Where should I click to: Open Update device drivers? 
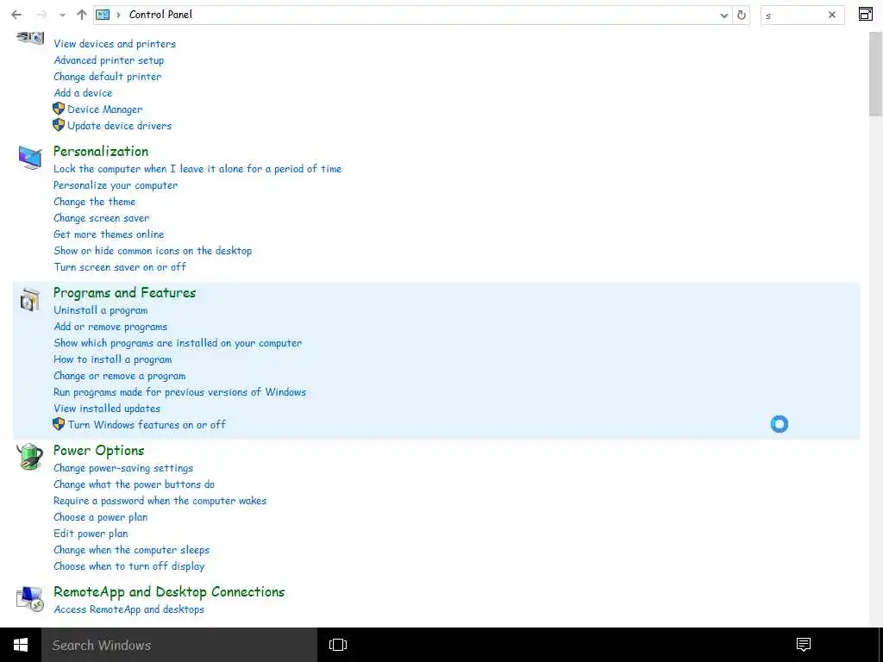click(x=119, y=126)
